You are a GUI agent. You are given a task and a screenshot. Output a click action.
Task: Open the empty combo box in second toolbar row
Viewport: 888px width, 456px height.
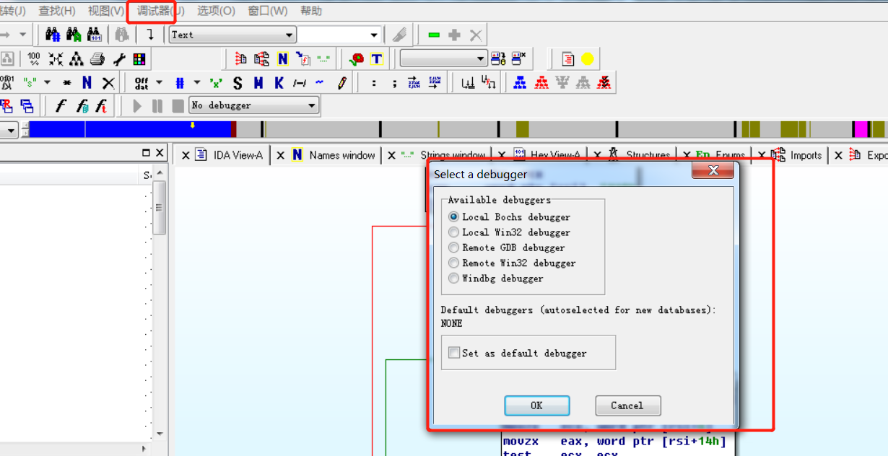[x=444, y=58]
